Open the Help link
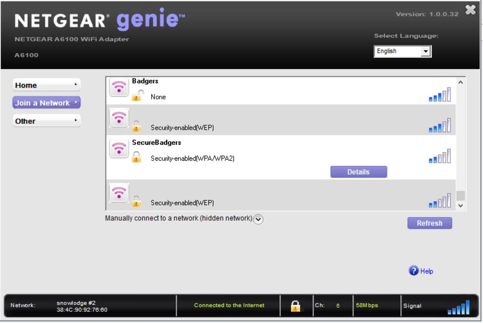Viewport: 483px width, 323px height. [426, 271]
